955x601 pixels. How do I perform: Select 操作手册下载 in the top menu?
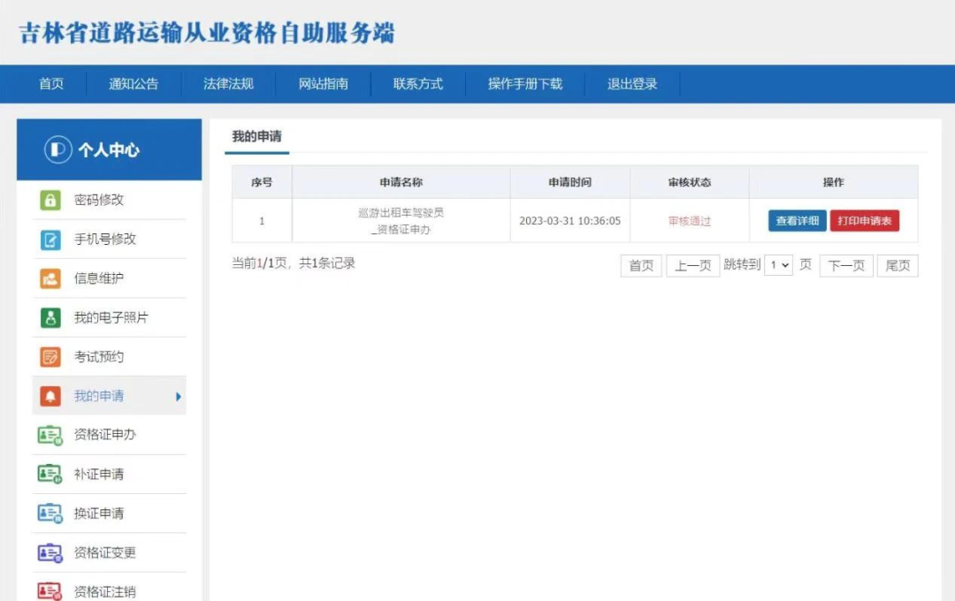tap(524, 84)
